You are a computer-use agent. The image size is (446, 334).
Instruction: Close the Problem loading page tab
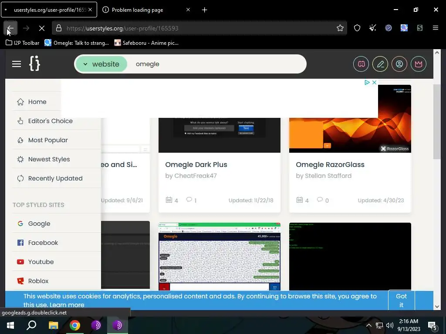pyautogui.click(x=188, y=10)
